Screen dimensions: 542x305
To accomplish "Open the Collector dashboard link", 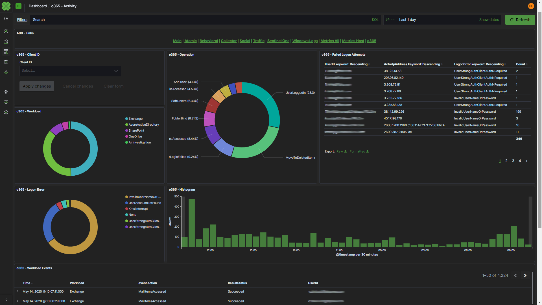I will coord(229,41).
